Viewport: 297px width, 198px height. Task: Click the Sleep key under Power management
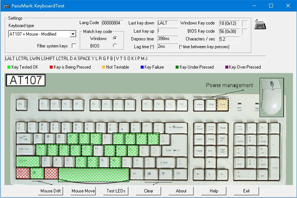point(210,105)
